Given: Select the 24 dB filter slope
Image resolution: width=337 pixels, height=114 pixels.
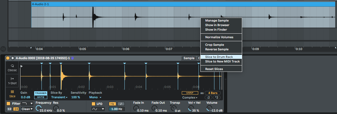Looking at the screenshot, I should coord(16,109).
